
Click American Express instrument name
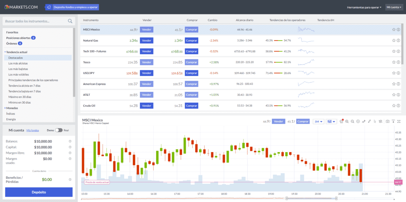(x=94, y=84)
